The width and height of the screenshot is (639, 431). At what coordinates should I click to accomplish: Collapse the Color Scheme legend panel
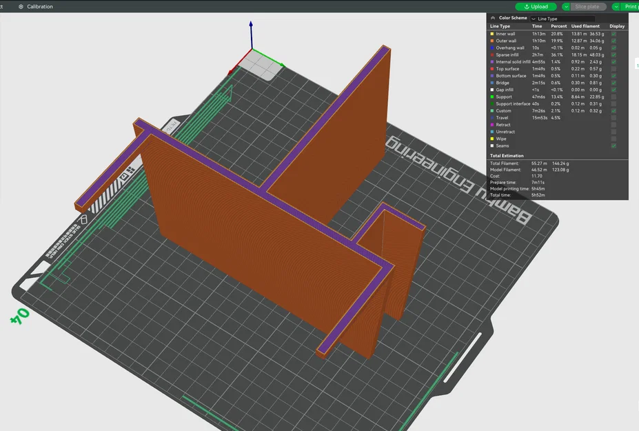[x=493, y=18]
